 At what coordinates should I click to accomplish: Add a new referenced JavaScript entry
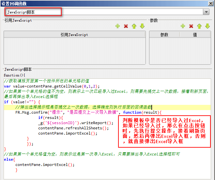pyautogui.click(x=117, y=26)
